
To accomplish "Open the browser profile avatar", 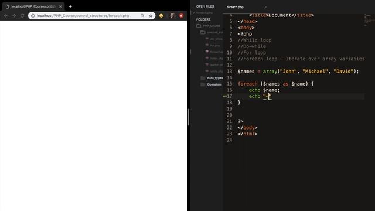I will coord(172,16).
